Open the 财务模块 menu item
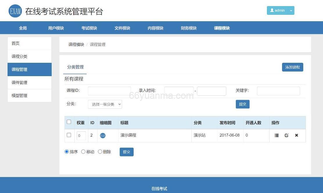This screenshot has height=193, width=323. coord(188,28)
